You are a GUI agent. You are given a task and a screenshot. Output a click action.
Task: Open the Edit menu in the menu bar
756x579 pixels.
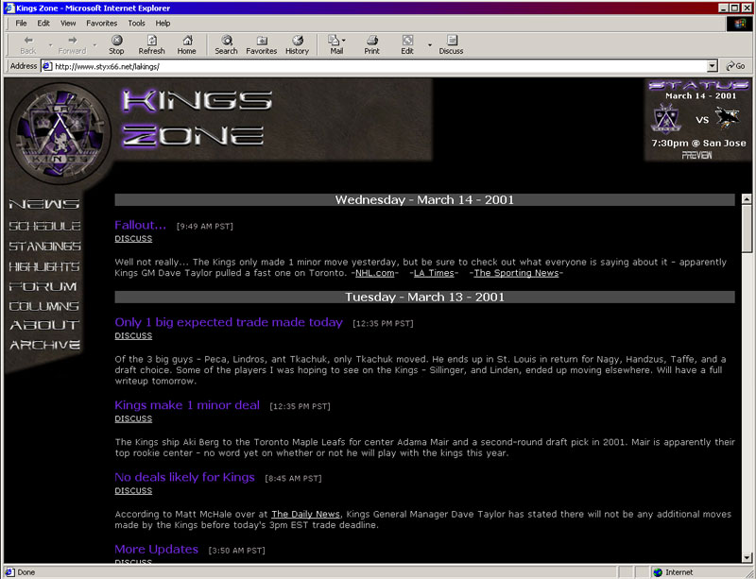[x=43, y=23]
